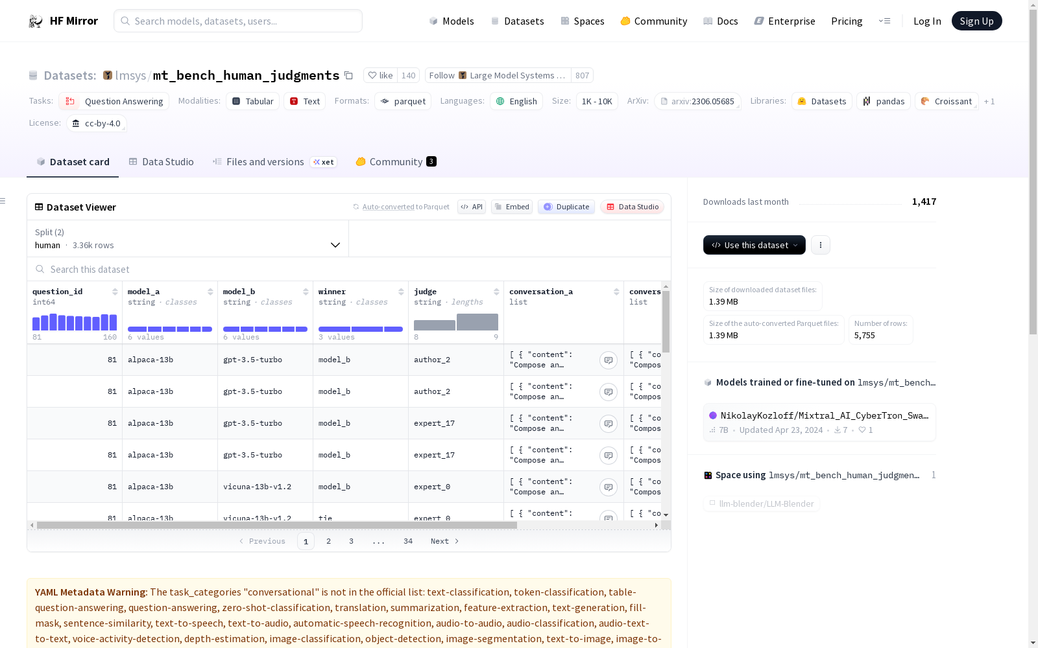Click the heart like button

380,76
